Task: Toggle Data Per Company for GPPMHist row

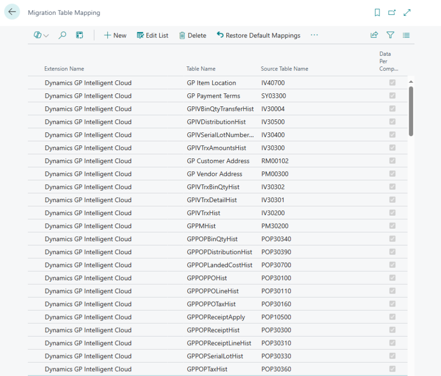Action: 392,226
